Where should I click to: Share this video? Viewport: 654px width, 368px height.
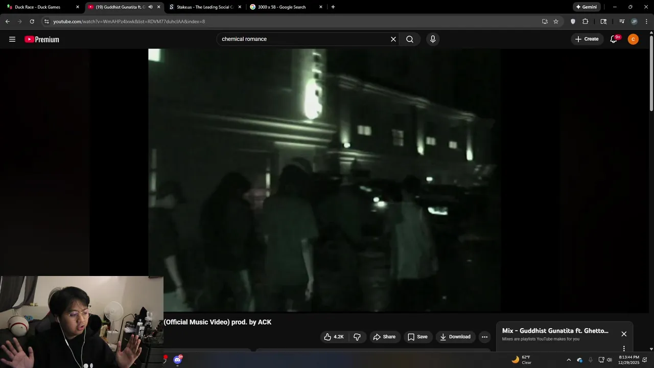pyautogui.click(x=384, y=337)
